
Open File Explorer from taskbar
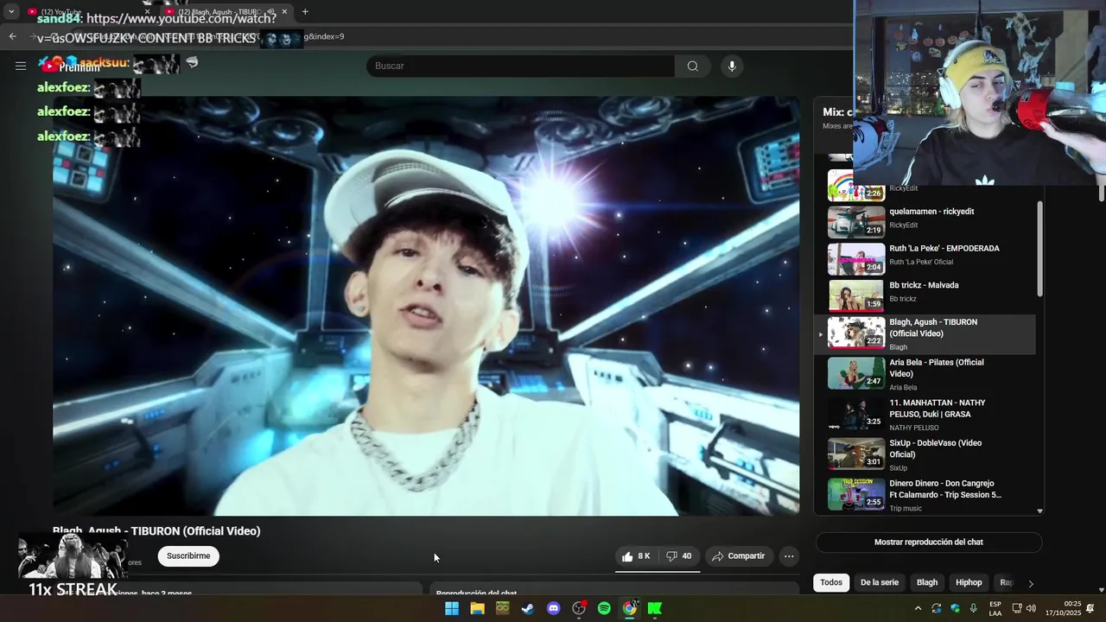tap(477, 608)
